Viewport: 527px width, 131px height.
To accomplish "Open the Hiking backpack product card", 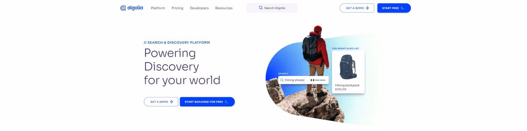I will point(348,72).
